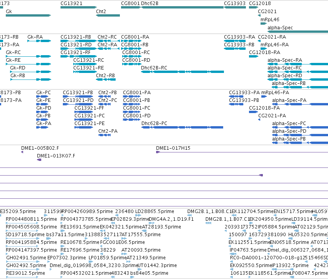The height and width of the screenshot is (279, 328).
Task: Select transcript Gk-RC
Action: point(28,56)
